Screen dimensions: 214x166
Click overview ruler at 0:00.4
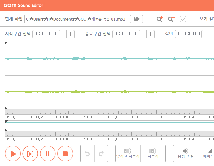(56, 134)
